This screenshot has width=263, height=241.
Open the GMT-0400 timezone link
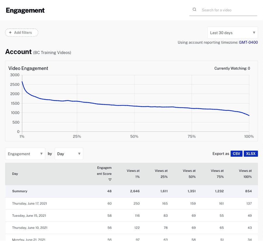coord(248,42)
